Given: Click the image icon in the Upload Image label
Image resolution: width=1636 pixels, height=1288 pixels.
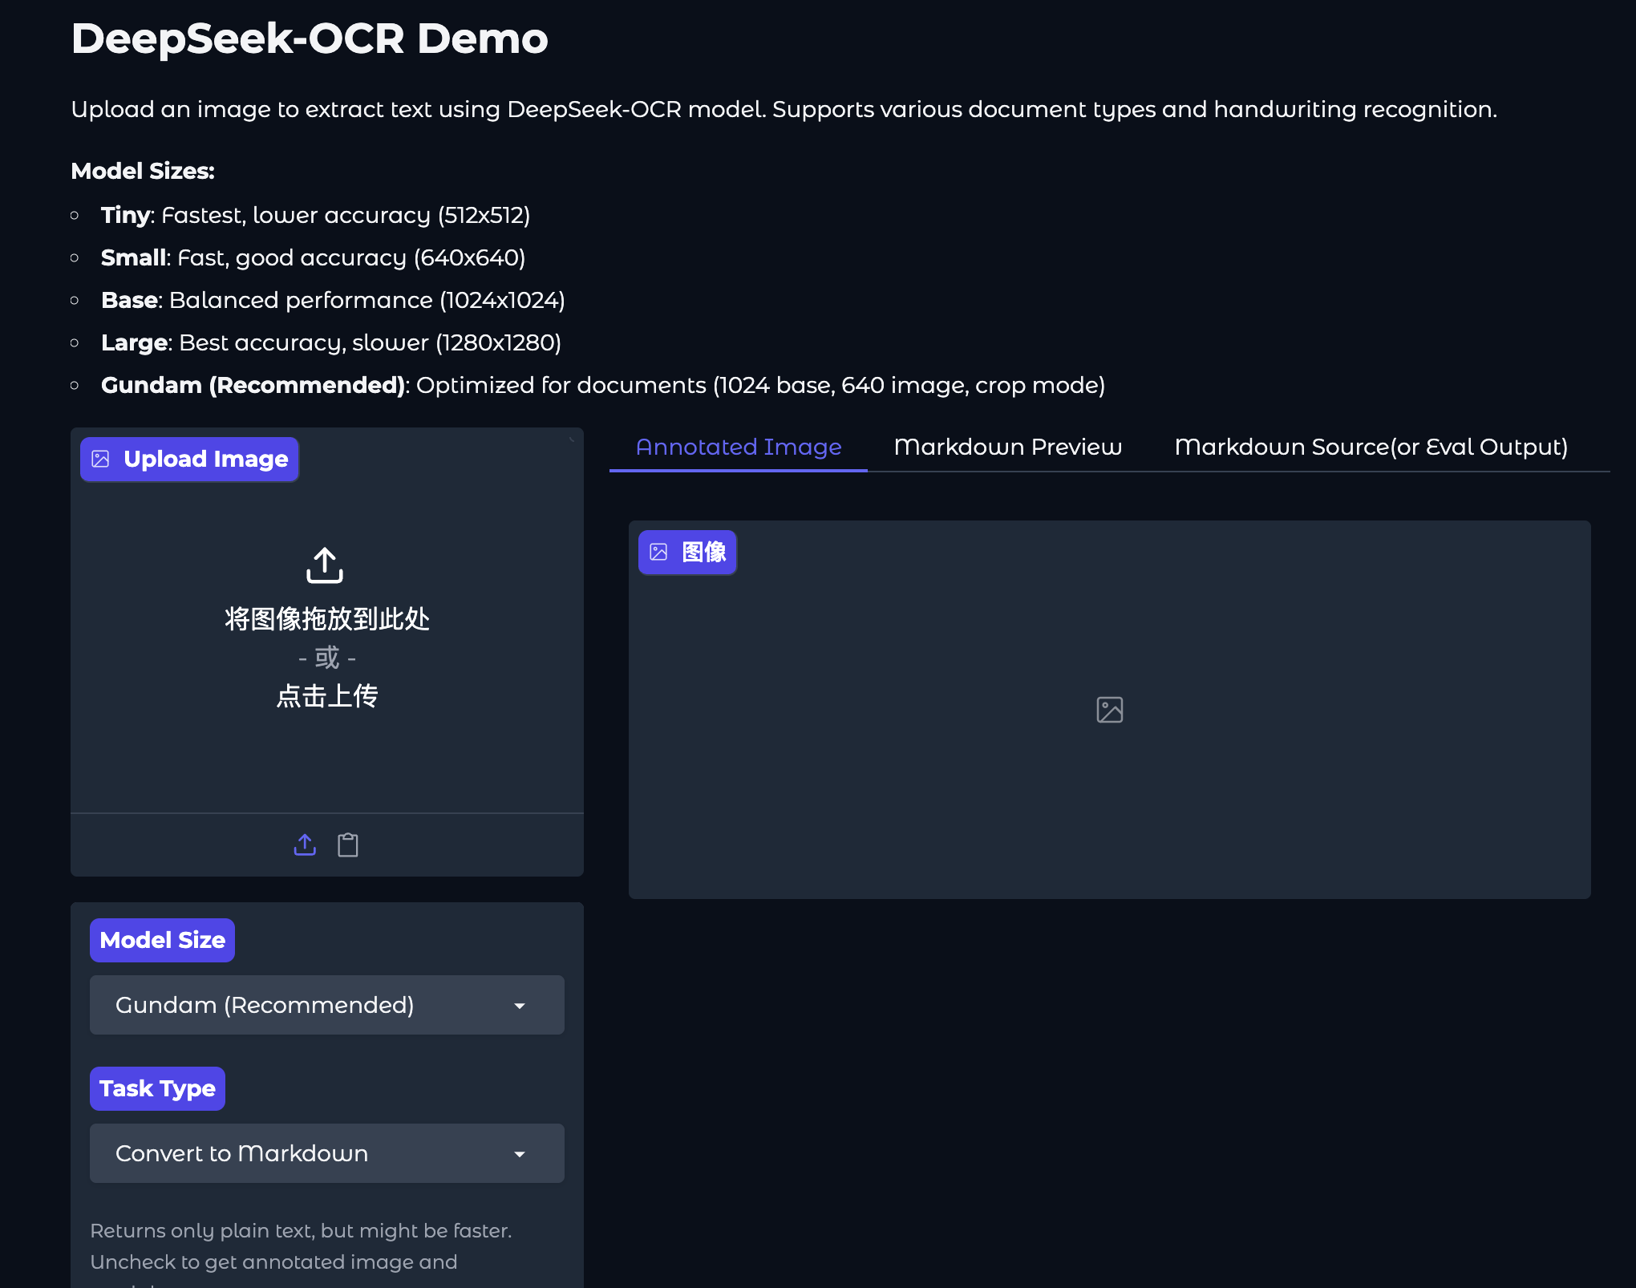Looking at the screenshot, I should pyautogui.click(x=101, y=459).
